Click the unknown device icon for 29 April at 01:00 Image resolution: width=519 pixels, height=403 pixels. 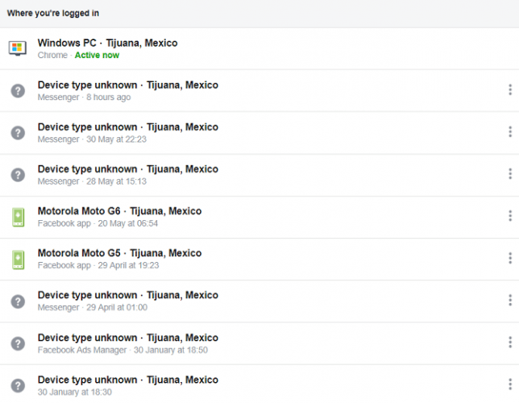[18, 301]
